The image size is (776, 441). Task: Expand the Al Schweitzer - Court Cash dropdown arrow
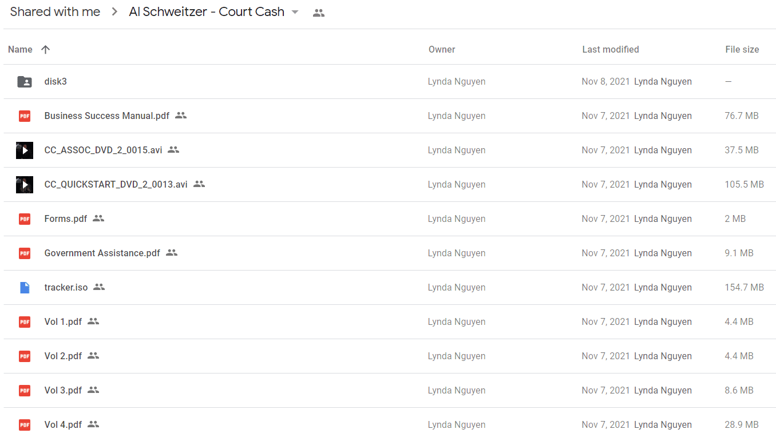tap(295, 12)
